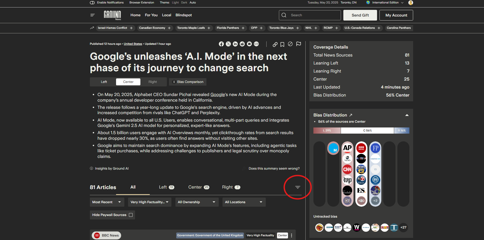This screenshot has height=240, width=484.
Task: Click the My Account button
Action: [x=396, y=15]
